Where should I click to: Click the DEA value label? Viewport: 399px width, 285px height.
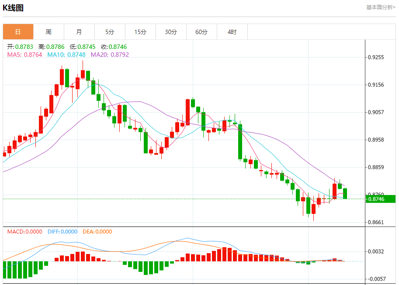97,232
